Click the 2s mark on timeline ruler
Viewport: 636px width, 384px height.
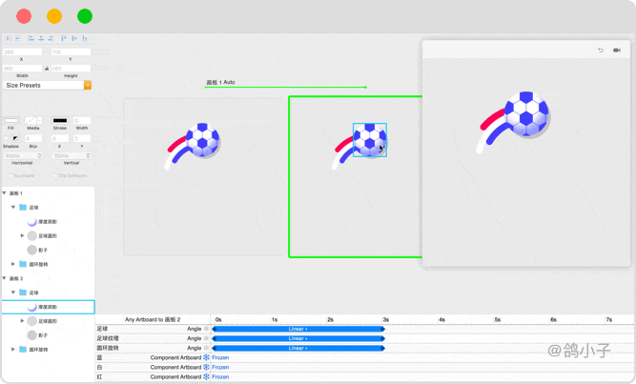331,319
